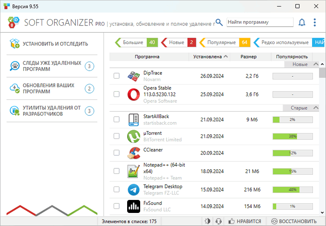Click the Opera size 3,6 Гб
The width and height of the screenshot is (326, 226).
252,94
